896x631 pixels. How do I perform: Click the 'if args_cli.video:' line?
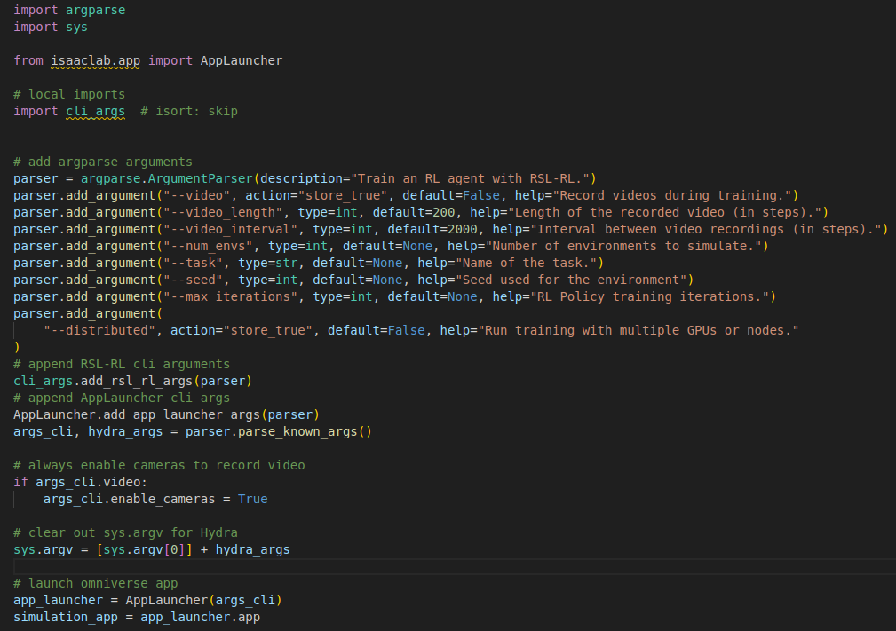(81, 482)
